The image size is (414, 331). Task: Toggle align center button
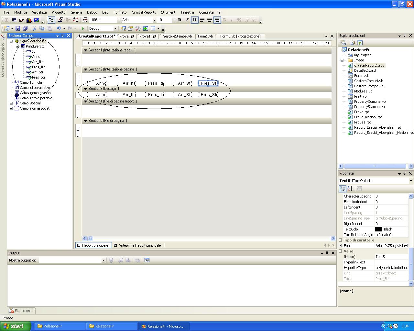[x=210, y=20]
